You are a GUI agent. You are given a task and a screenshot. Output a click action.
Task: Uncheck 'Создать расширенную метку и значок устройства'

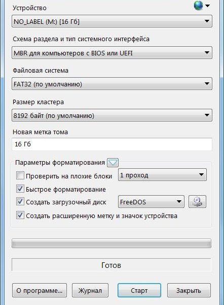click(x=20, y=216)
